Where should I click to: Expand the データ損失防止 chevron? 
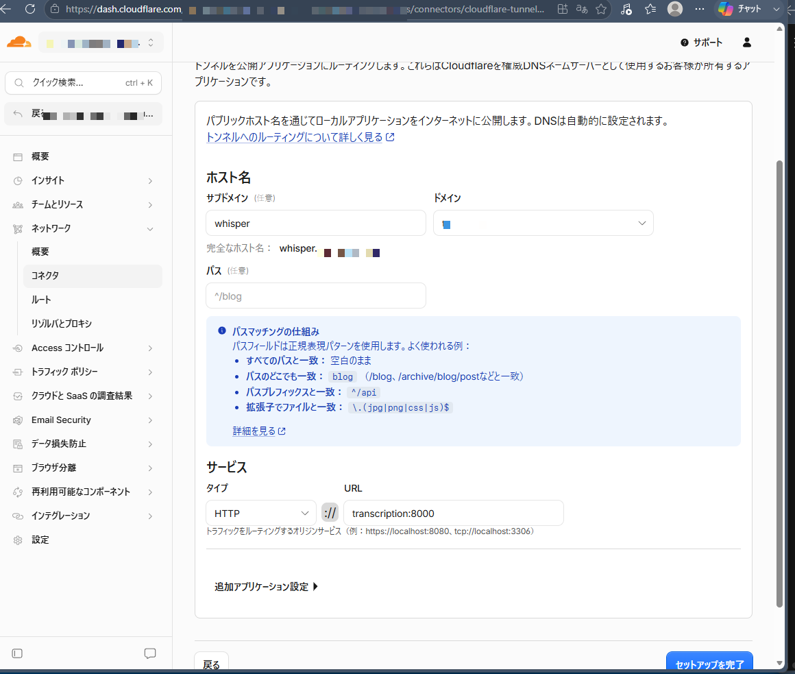click(150, 444)
